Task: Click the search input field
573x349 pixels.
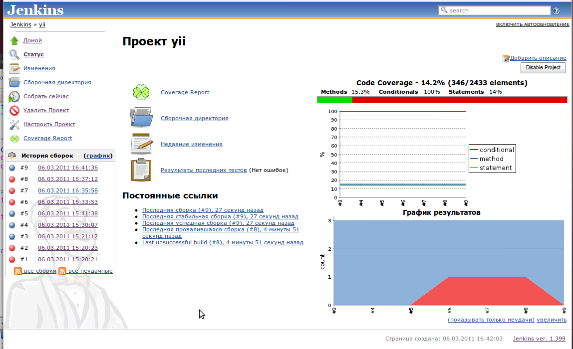Action: (495, 10)
